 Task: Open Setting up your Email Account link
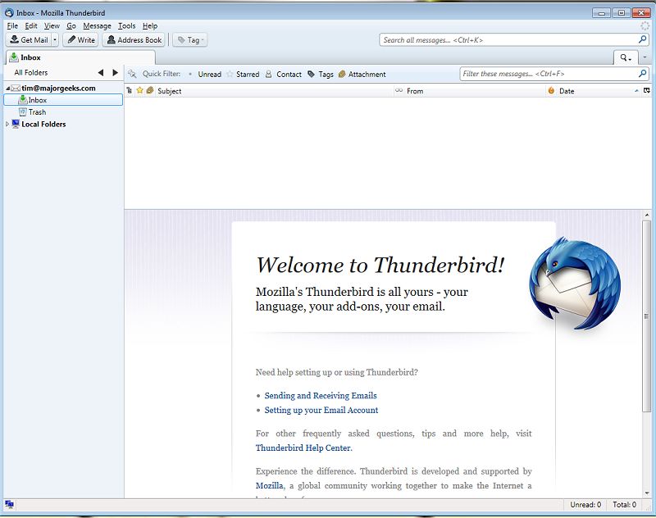321,410
